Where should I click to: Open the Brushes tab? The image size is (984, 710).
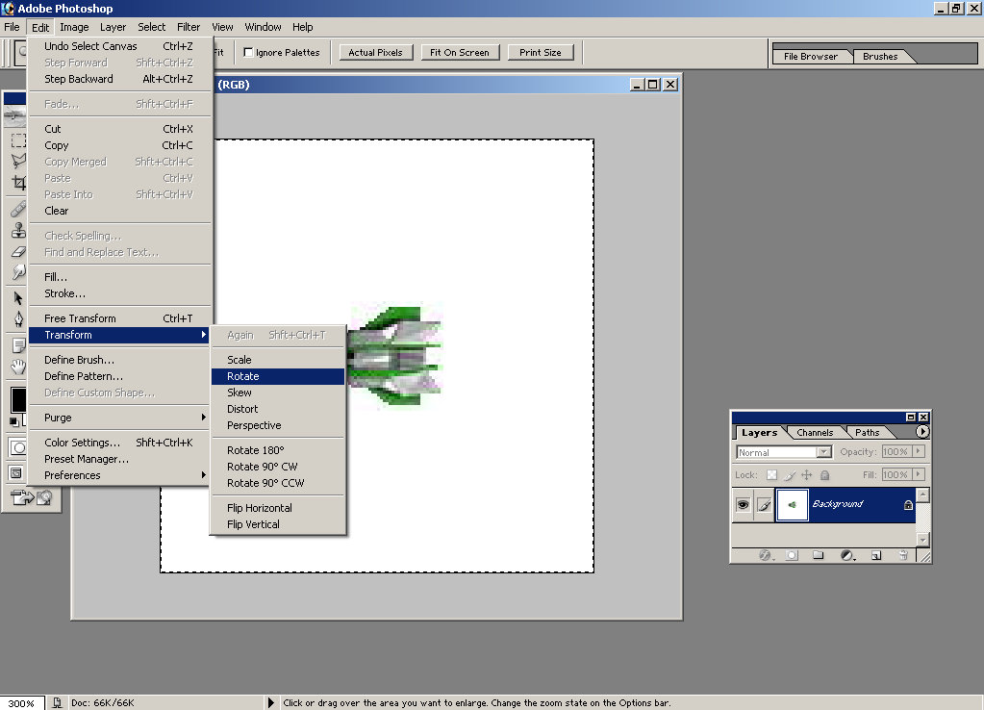pos(880,57)
